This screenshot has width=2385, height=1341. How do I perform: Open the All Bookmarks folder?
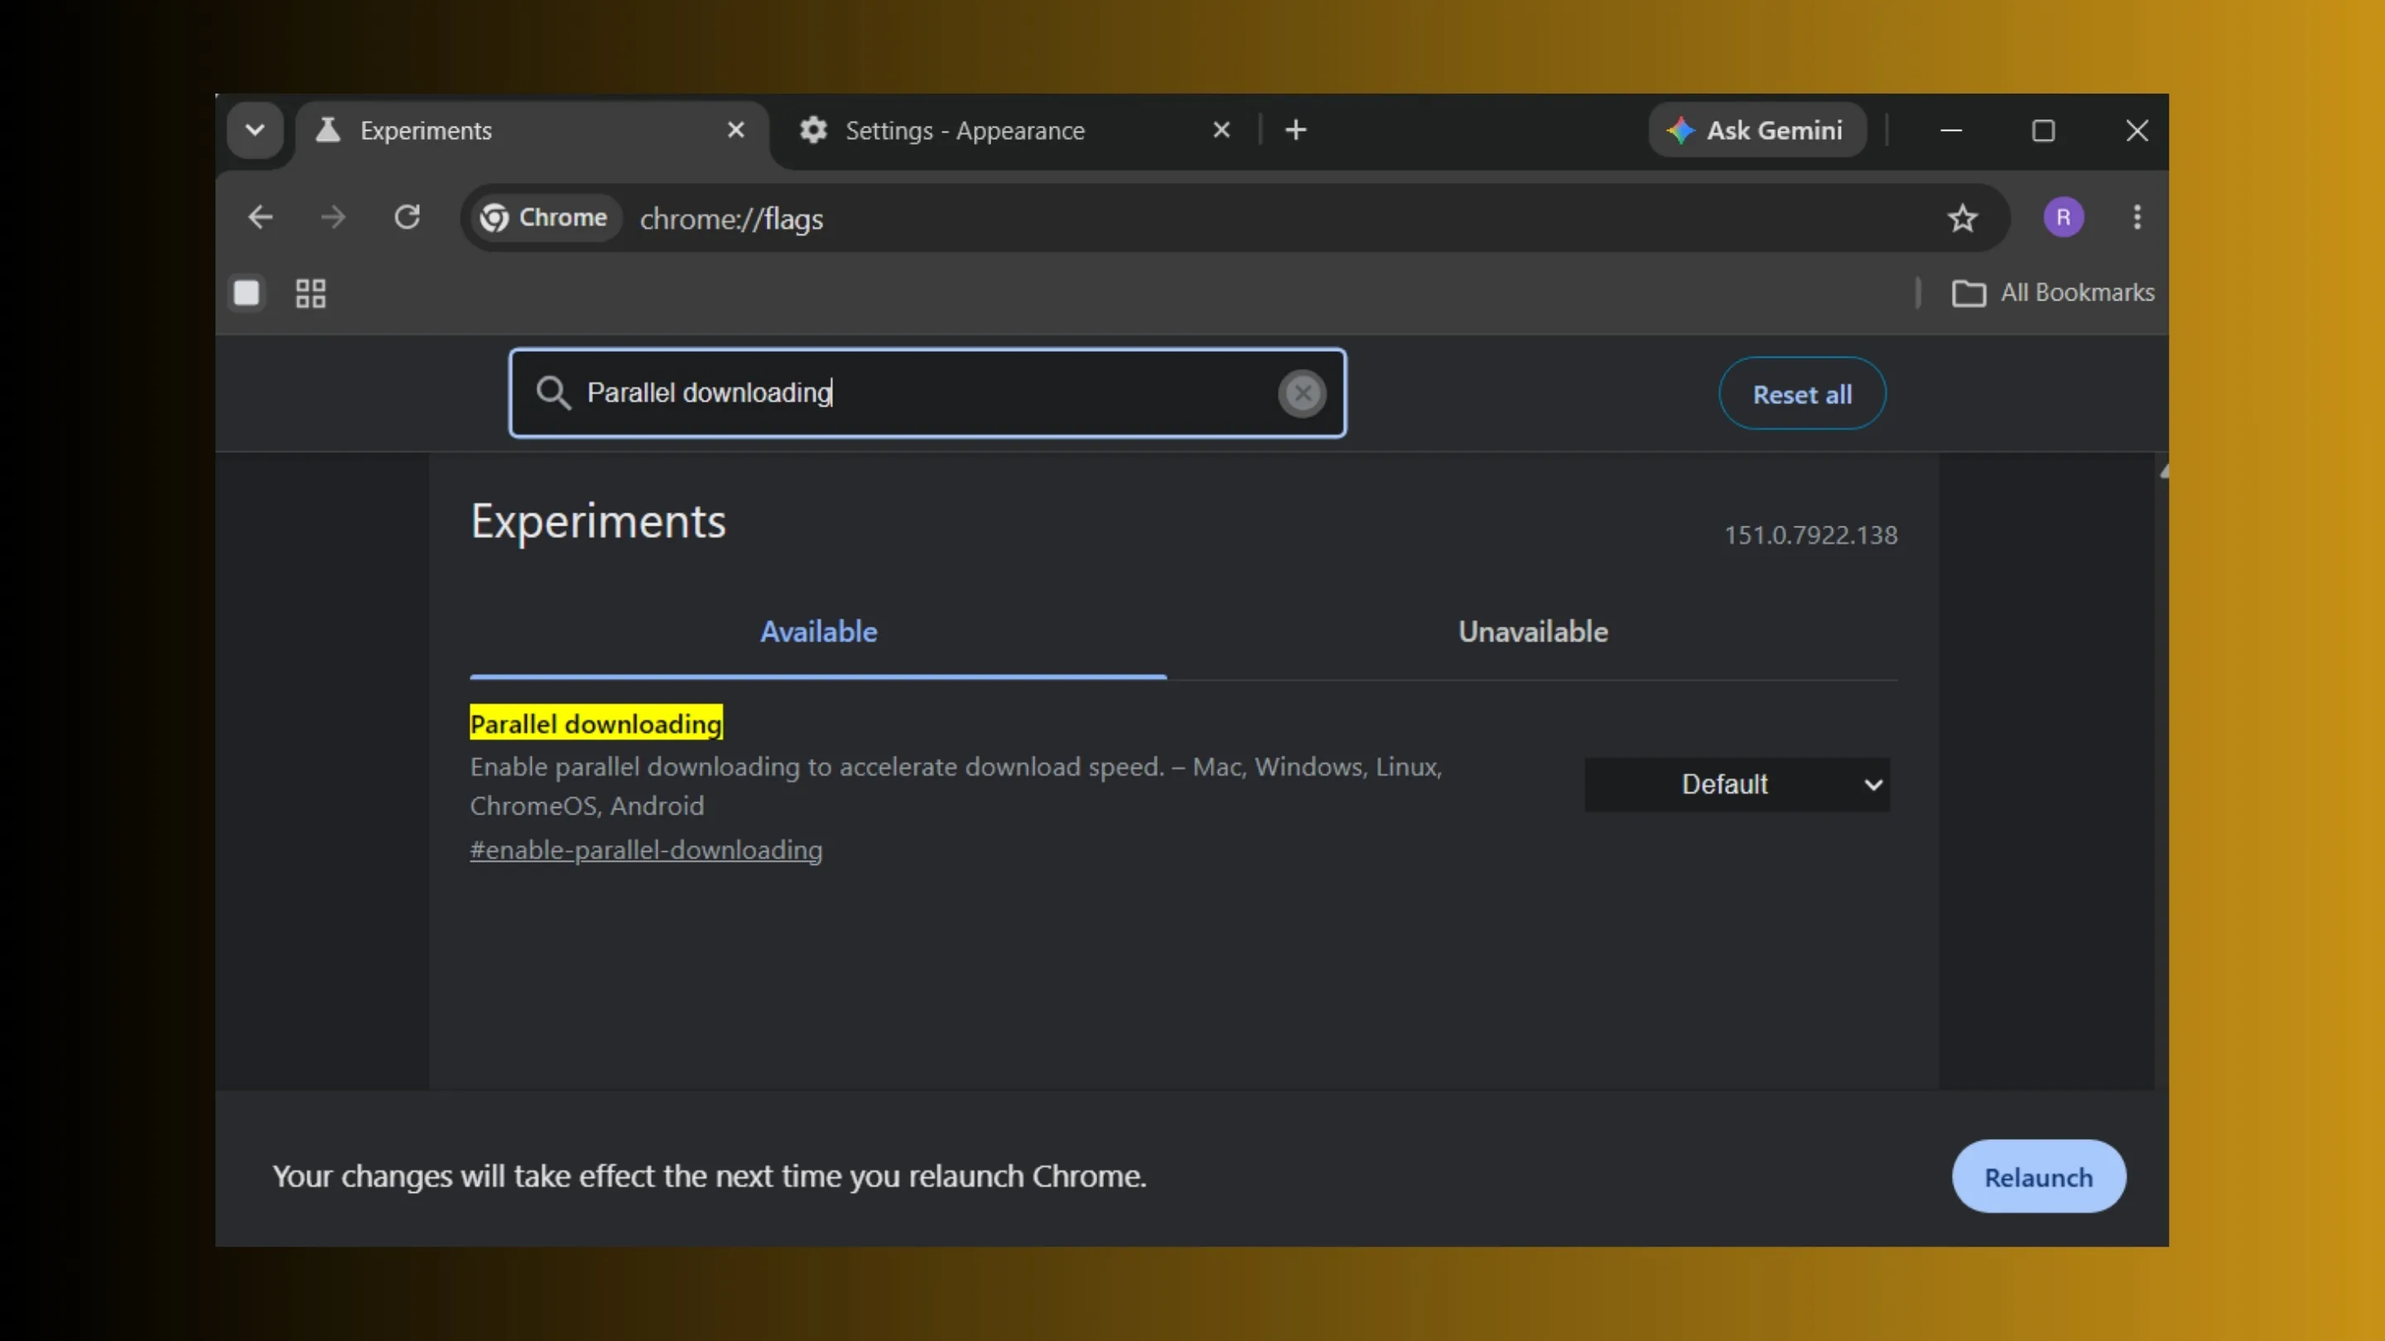tap(2053, 292)
